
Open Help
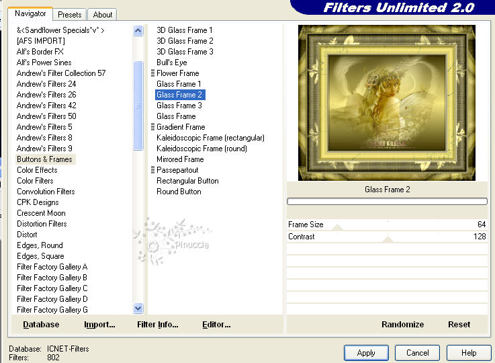469,353
